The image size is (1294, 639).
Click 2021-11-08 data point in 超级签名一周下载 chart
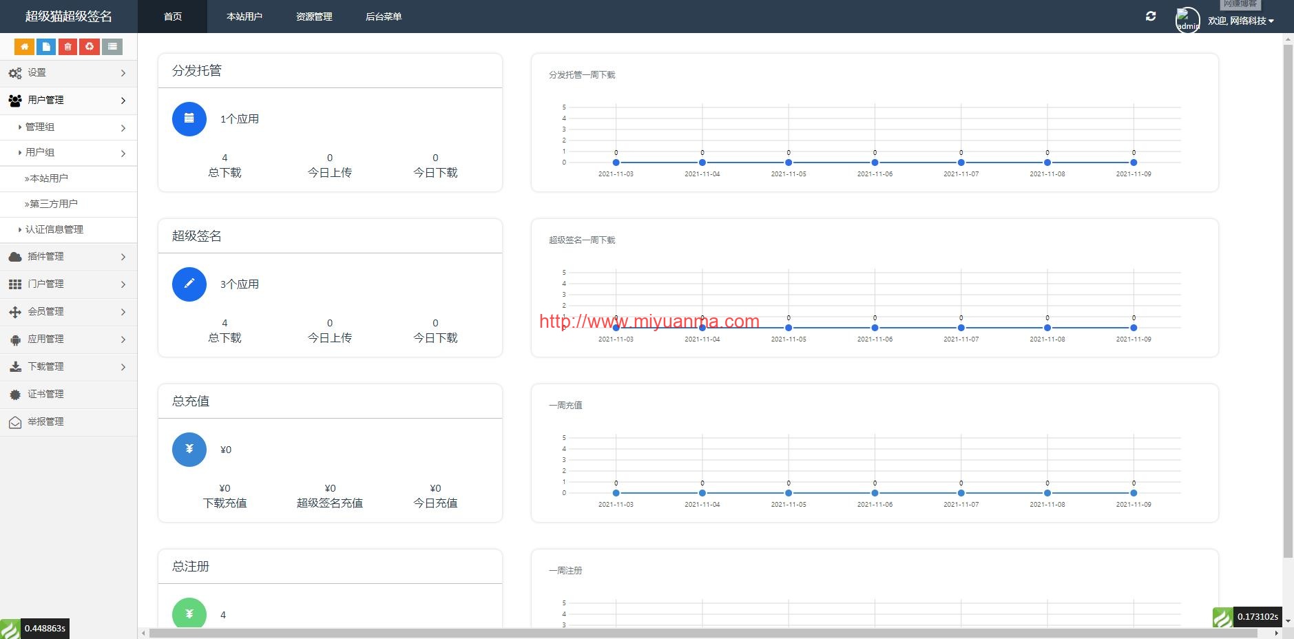[1047, 328]
